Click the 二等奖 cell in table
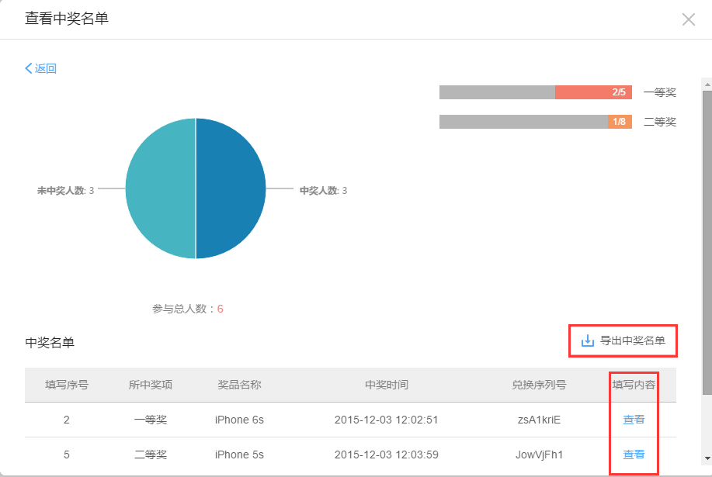The image size is (712, 477). (151, 455)
